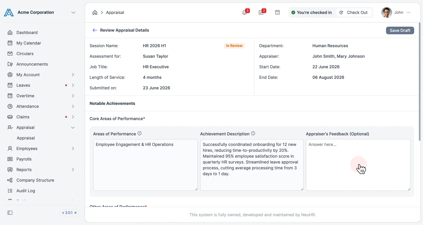Click the HR 2026 H1 session name
The width and height of the screenshot is (423, 225).
155,46
